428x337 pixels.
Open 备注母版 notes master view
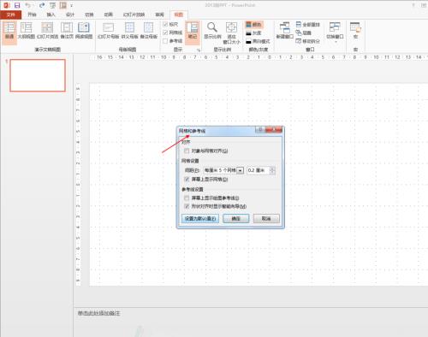(x=148, y=31)
